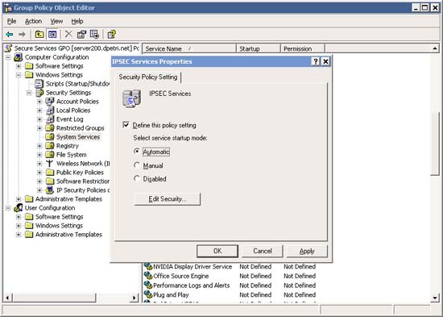Image resolution: width=443 pixels, height=317 pixels.
Task: Click the Event Log icon
Action: click(50, 119)
